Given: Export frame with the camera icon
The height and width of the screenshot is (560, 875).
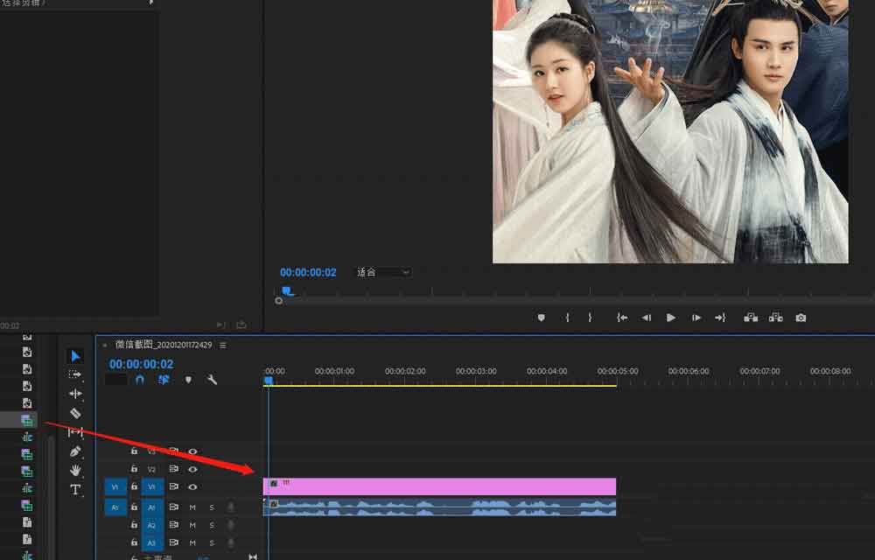Looking at the screenshot, I should [801, 318].
